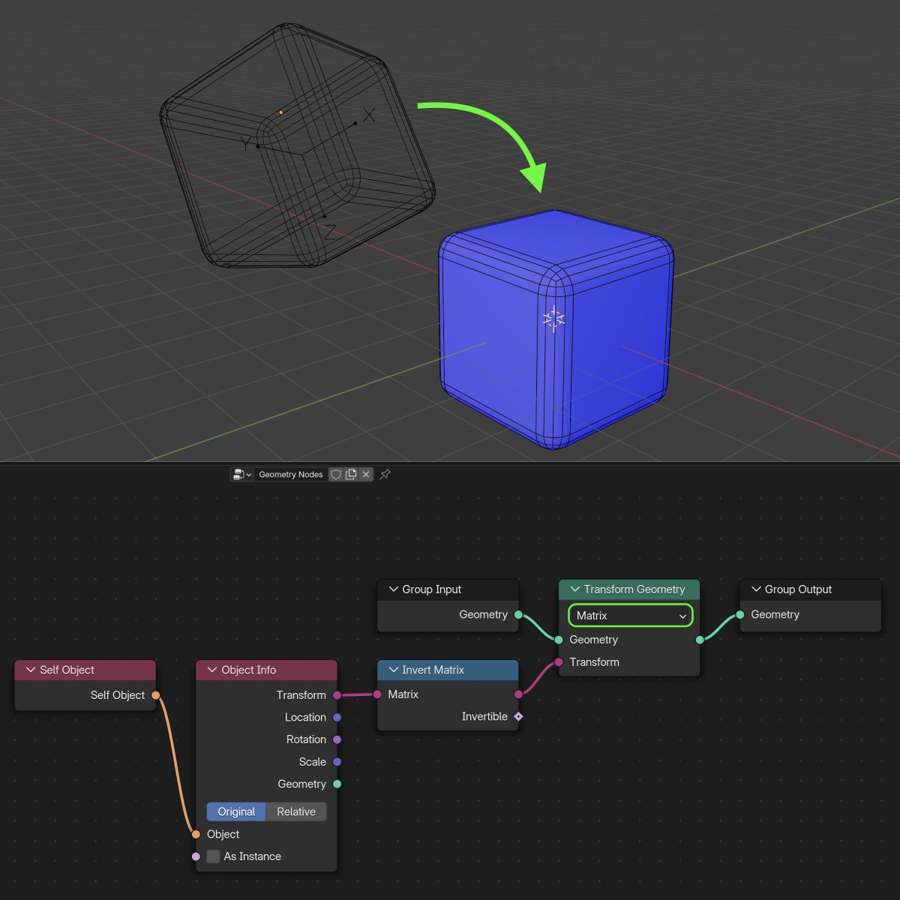Click the 3D cursor on the blue cube
The image size is (900, 900).
coord(553,319)
